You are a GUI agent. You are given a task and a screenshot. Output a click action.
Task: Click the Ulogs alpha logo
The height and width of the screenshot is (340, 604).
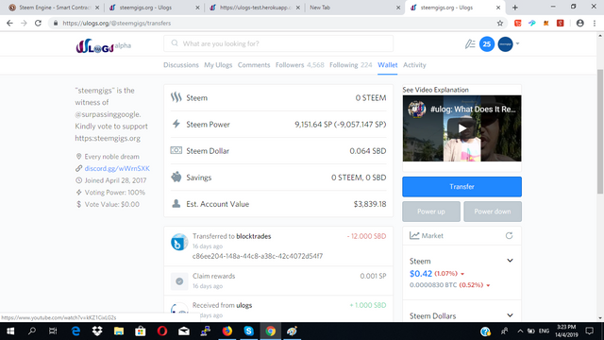103,46
